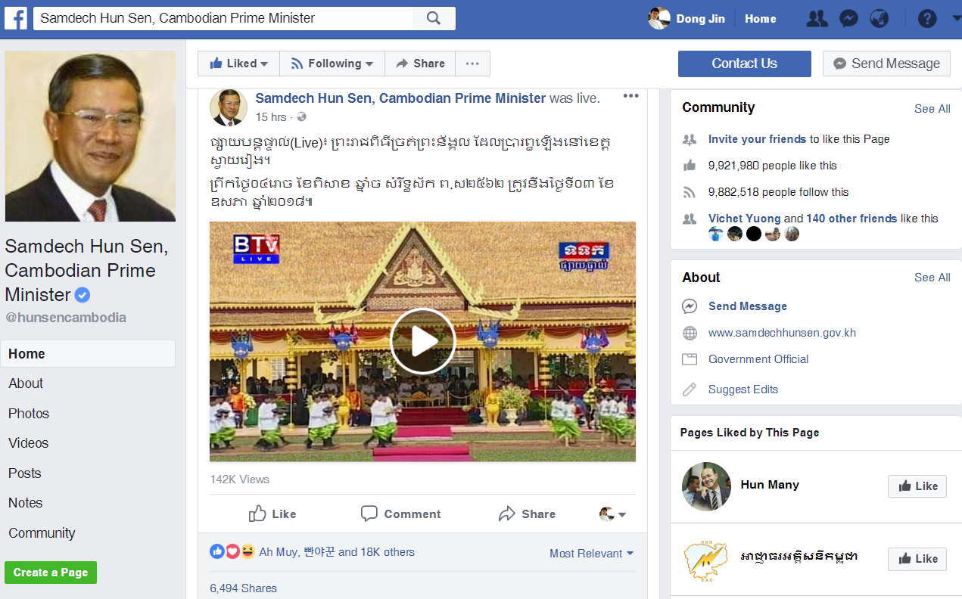Click See All in Community section

coord(932,109)
